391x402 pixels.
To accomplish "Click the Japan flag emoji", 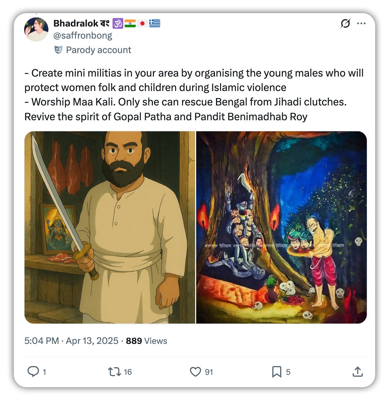I will 142,24.
